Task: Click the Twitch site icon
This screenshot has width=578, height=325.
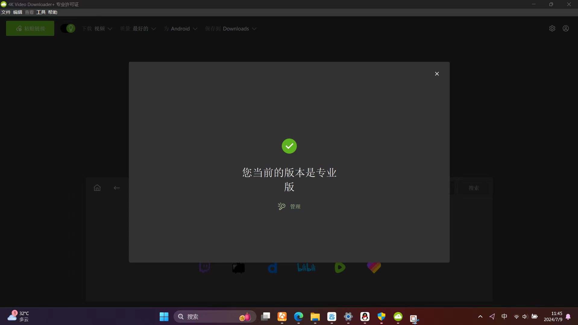Action: pyautogui.click(x=205, y=268)
